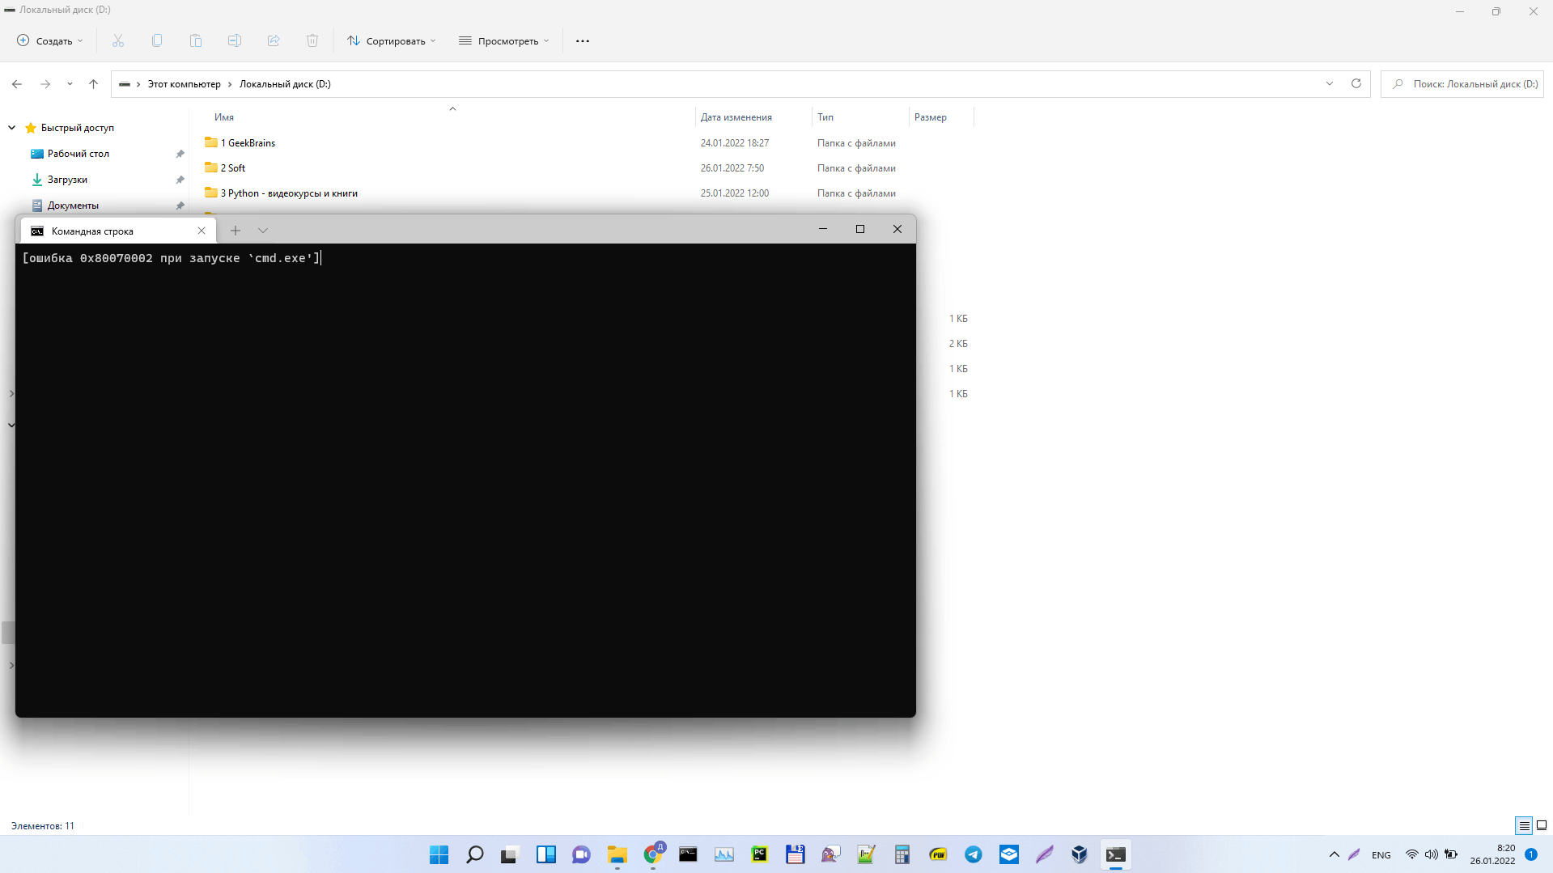The height and width of the screenshot is (873, 1553).
Task: Sort by the Тип column header
Action: pyautogui.click(x=825, y=117)
